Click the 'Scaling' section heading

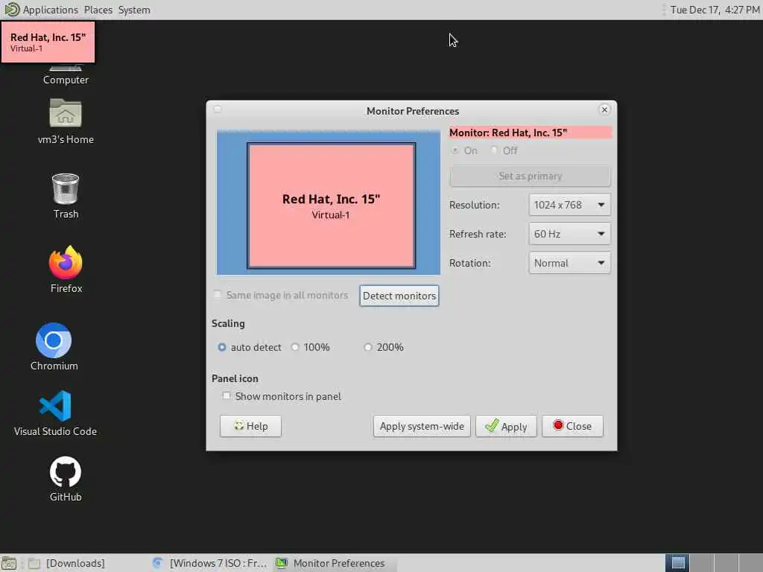tap(228, 323)
